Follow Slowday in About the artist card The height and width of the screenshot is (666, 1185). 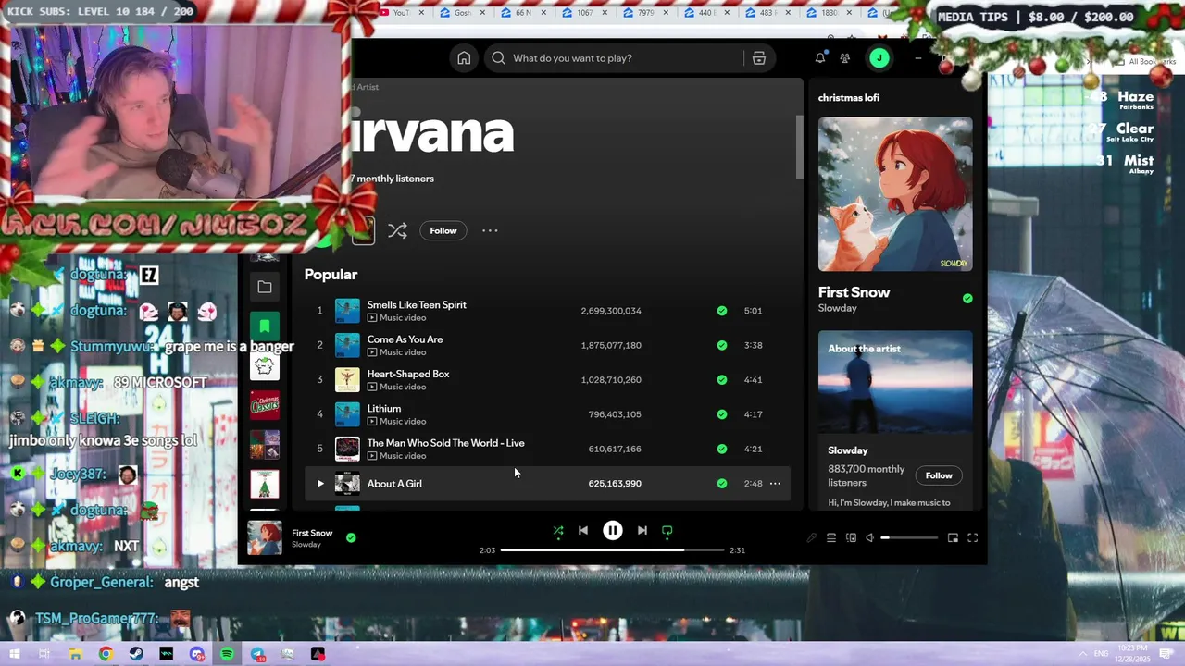coord(939,475)
